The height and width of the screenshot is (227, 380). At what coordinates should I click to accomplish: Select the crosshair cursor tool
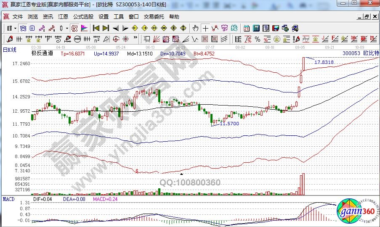(205, 28)
